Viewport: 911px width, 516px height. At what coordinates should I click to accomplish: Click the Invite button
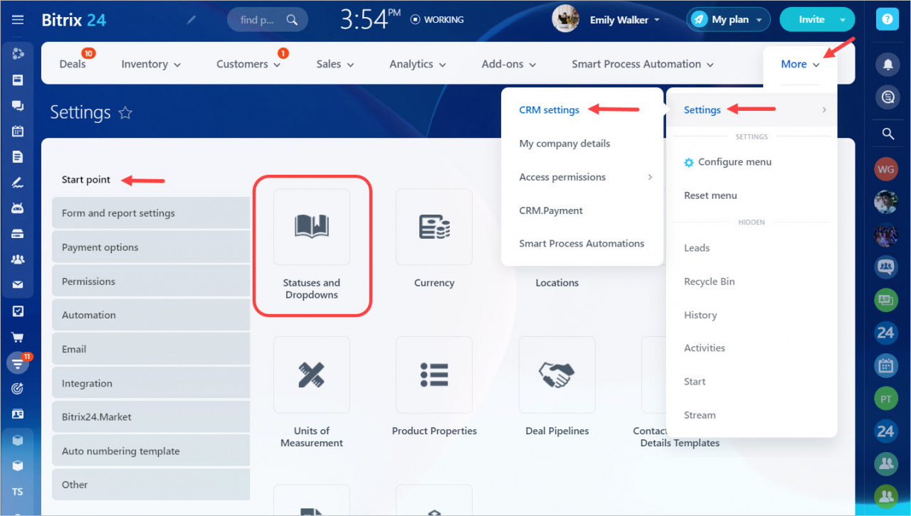point(811,20)
